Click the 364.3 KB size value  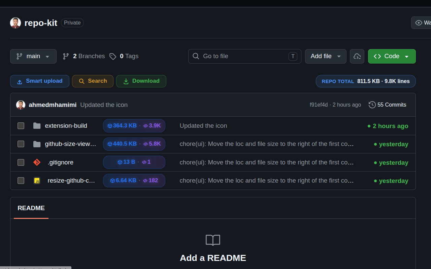[x=125, y=126]
